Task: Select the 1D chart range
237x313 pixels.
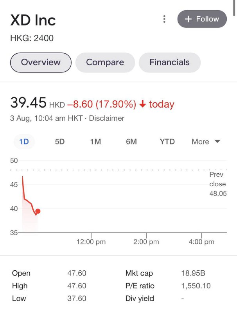Action: click(24, 142)
